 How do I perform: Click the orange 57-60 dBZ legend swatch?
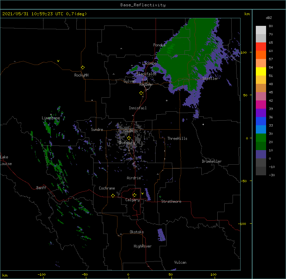261,55
